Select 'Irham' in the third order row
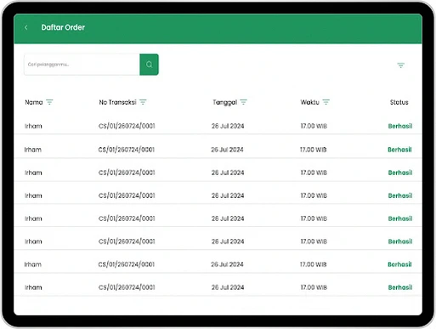The width and height of the screenshot is (436, 329). click(33, 173)
